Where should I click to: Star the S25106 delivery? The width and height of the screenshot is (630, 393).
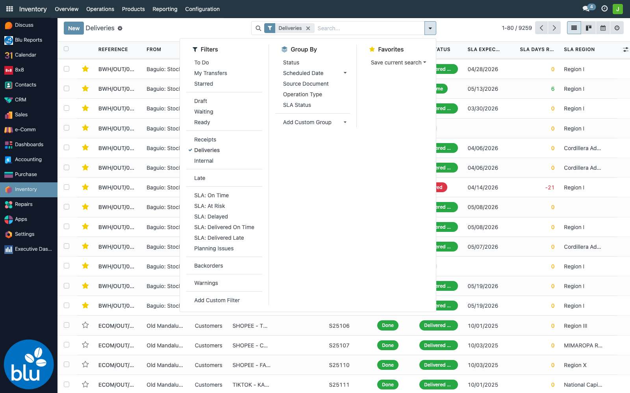[x=85, y=325]
